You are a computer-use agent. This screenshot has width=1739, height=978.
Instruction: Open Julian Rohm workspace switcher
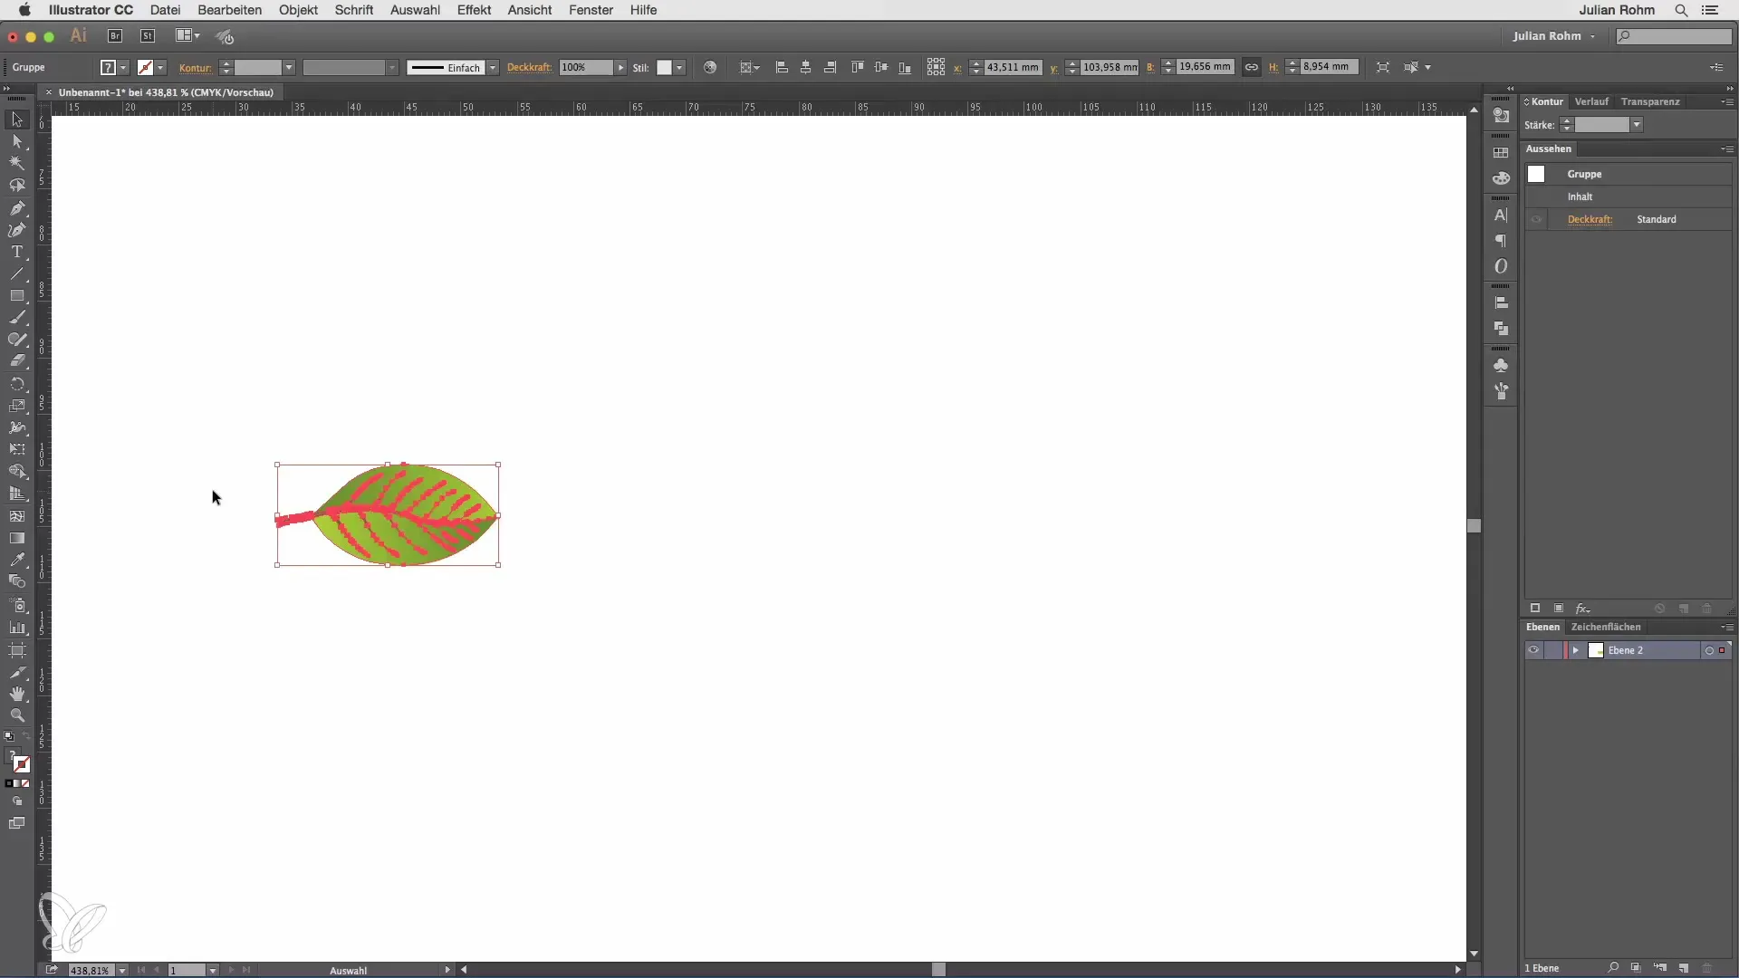pyautogui.click(x=1553, y=36)
